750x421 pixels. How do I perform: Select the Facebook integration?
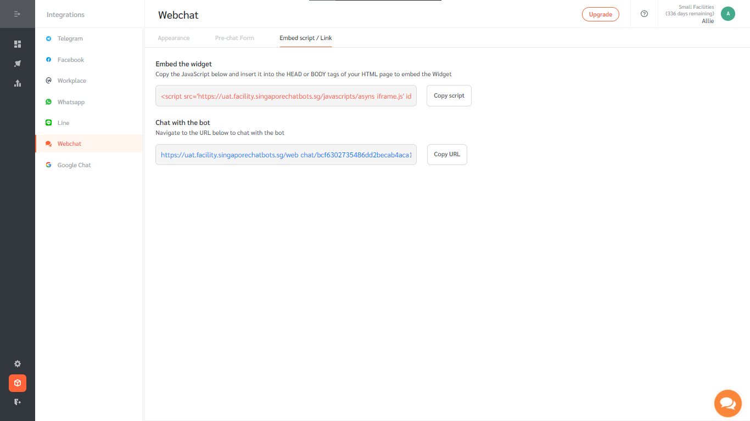pos(70,60)
